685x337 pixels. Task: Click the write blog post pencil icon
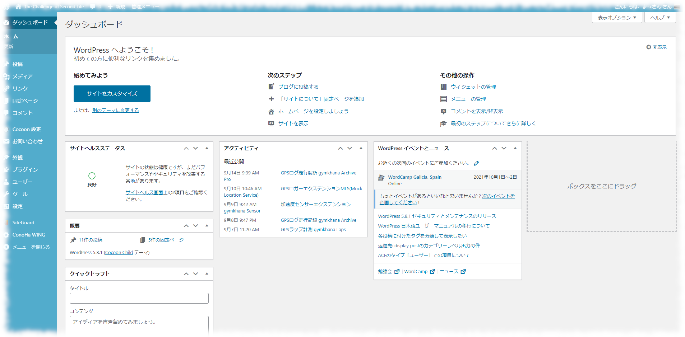(x=271, y=86)
